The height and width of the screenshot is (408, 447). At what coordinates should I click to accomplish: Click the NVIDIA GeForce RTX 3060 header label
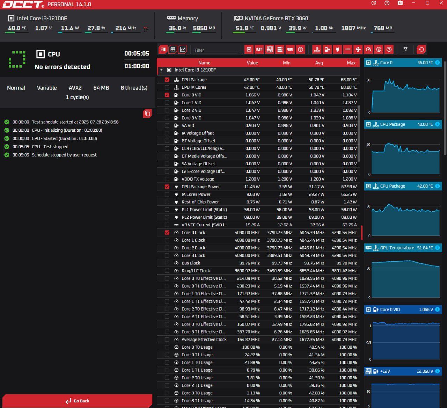pyautogui.click(x=276, y=18)
